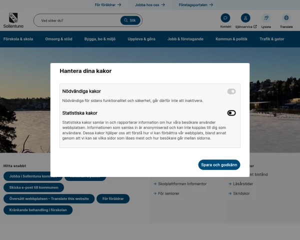300x240 pixels.
Task: Click the Sollentuna coat of arms logo
Action: 13,20
